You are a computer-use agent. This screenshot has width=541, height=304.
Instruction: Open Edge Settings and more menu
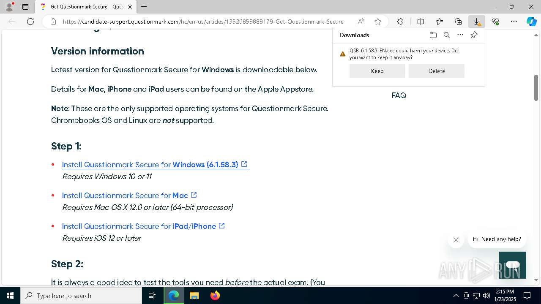514,22
